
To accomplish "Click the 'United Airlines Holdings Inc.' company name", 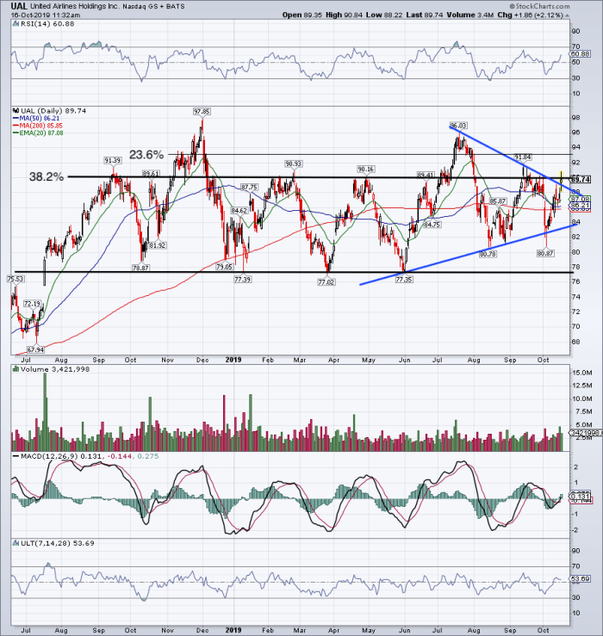I will pyautogui.click(x=75, y=7).
